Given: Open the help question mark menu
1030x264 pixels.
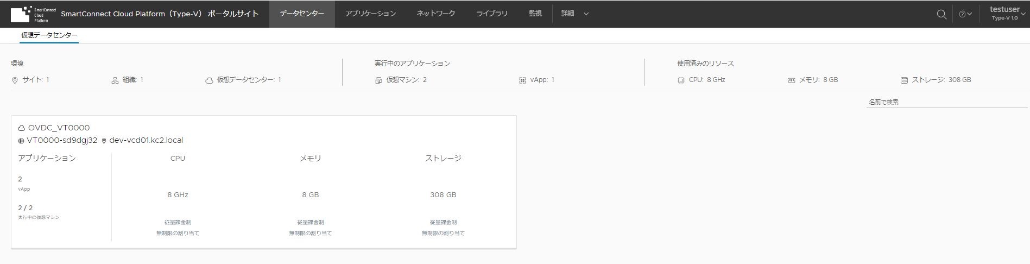Looking at the screenshot, I should point(965,14).
